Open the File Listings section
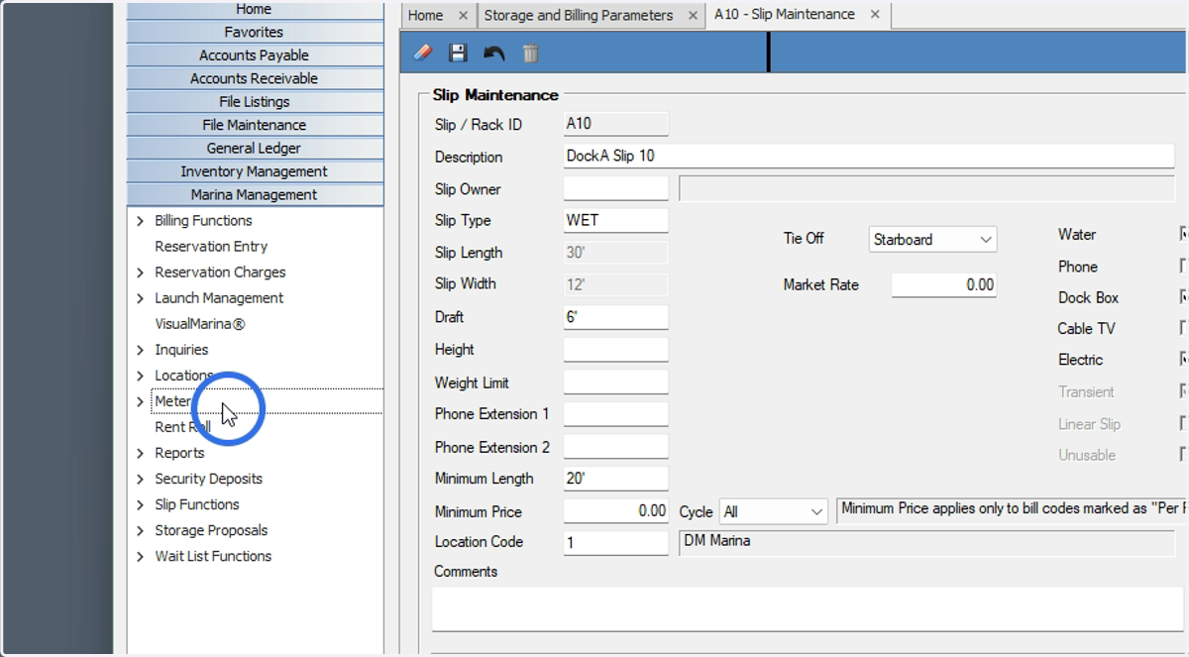The image size is (1189, 657). (255, 102)
